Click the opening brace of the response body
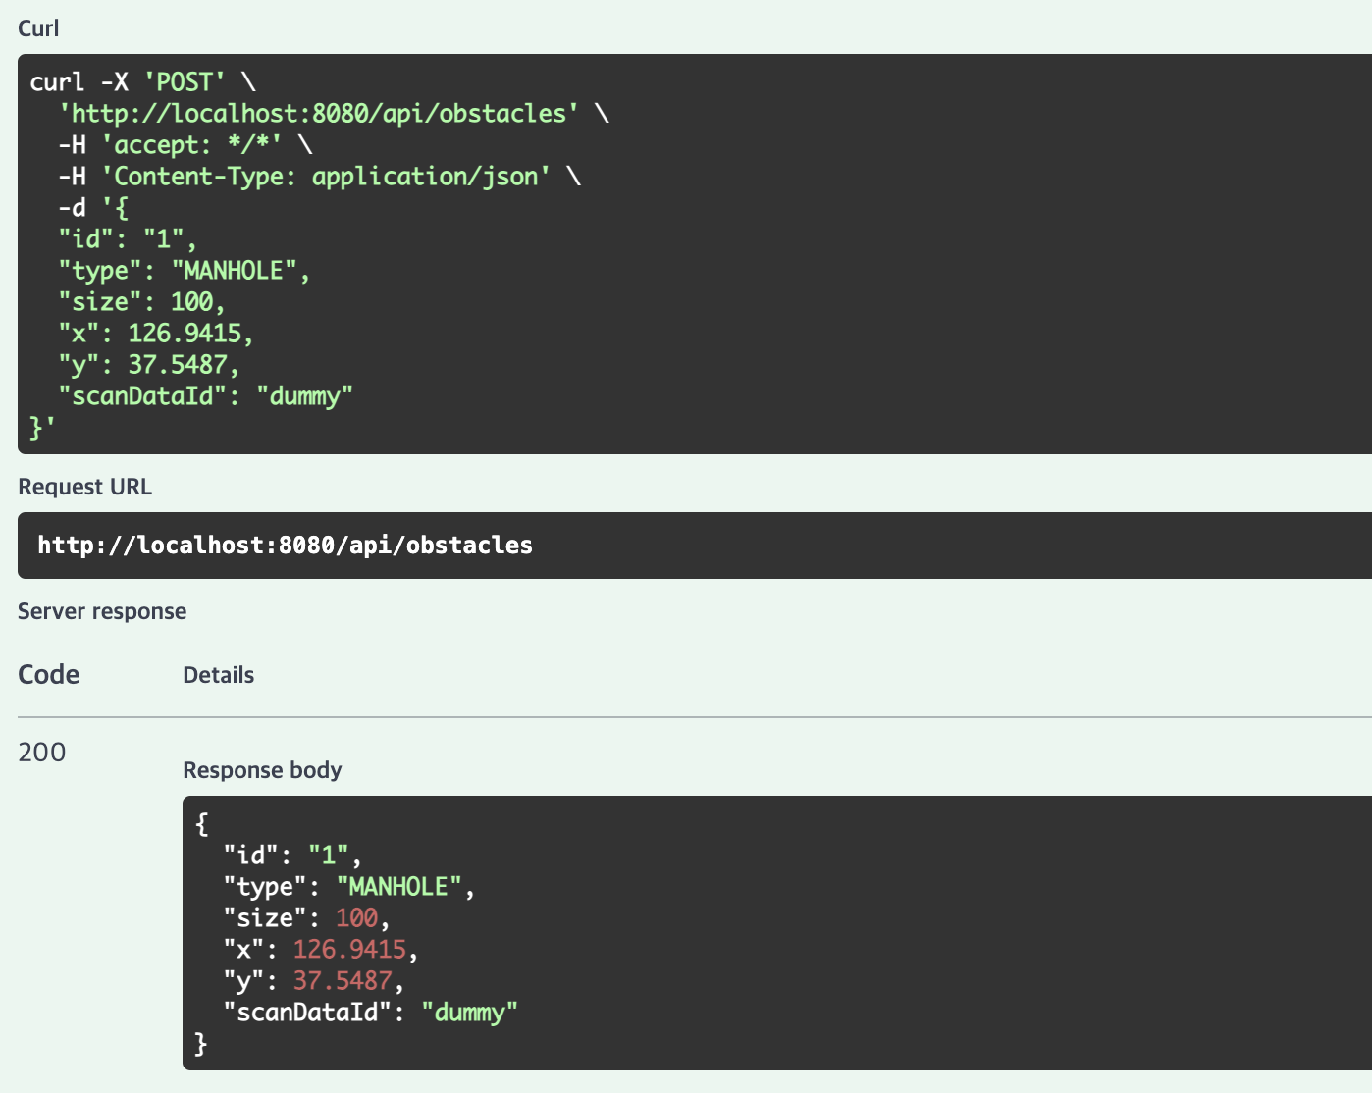The height and width of the screenshot is (1093, 1372). (x=201, y=824)
